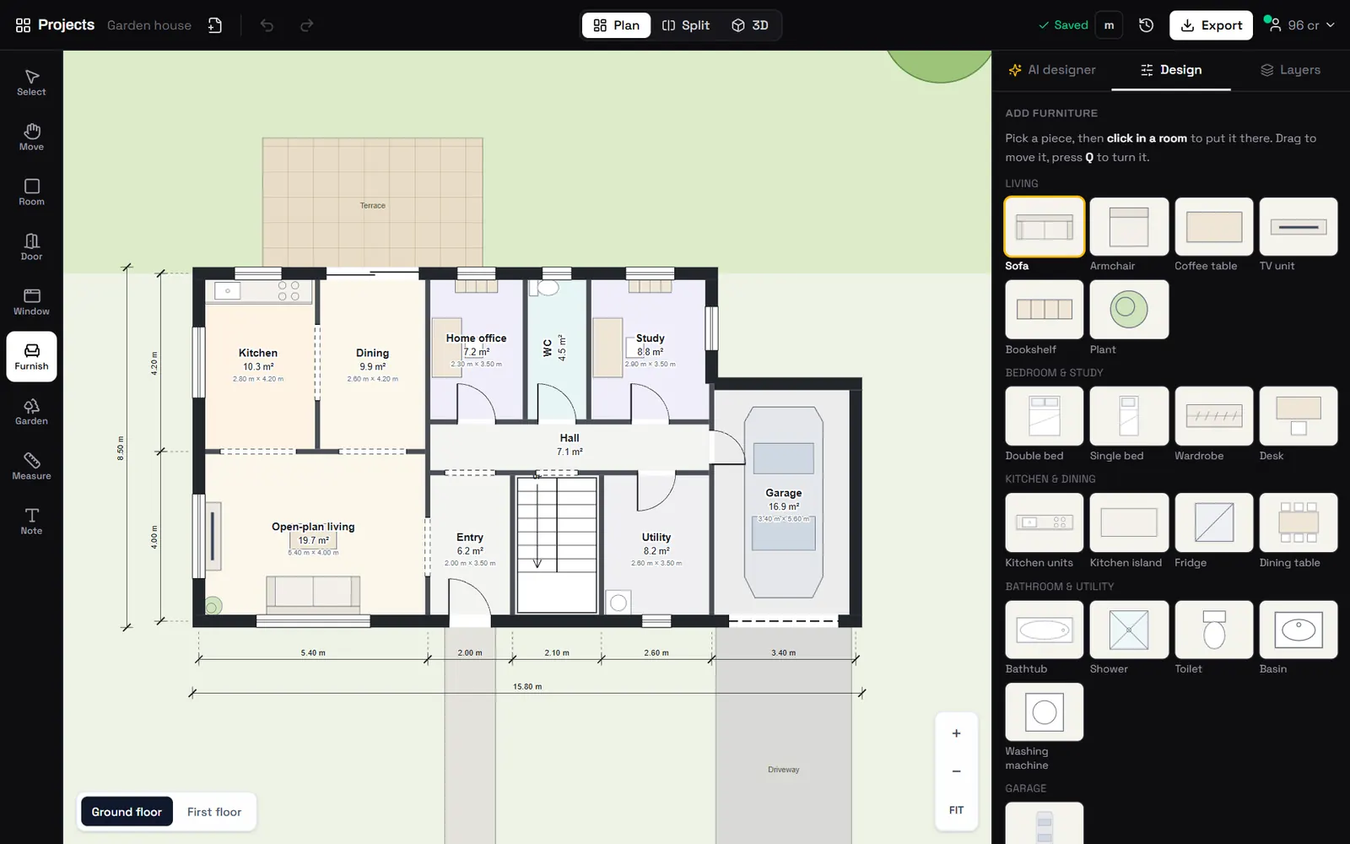Open the AI designer tab
The height and width of the screenshot is (844, 1350).
[1052, 70]
